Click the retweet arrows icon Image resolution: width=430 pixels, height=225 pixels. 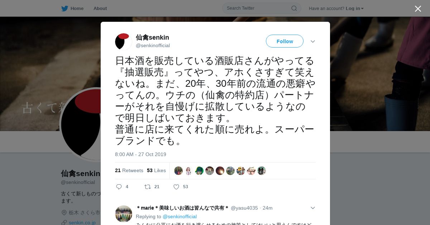[x=147, y=187]
